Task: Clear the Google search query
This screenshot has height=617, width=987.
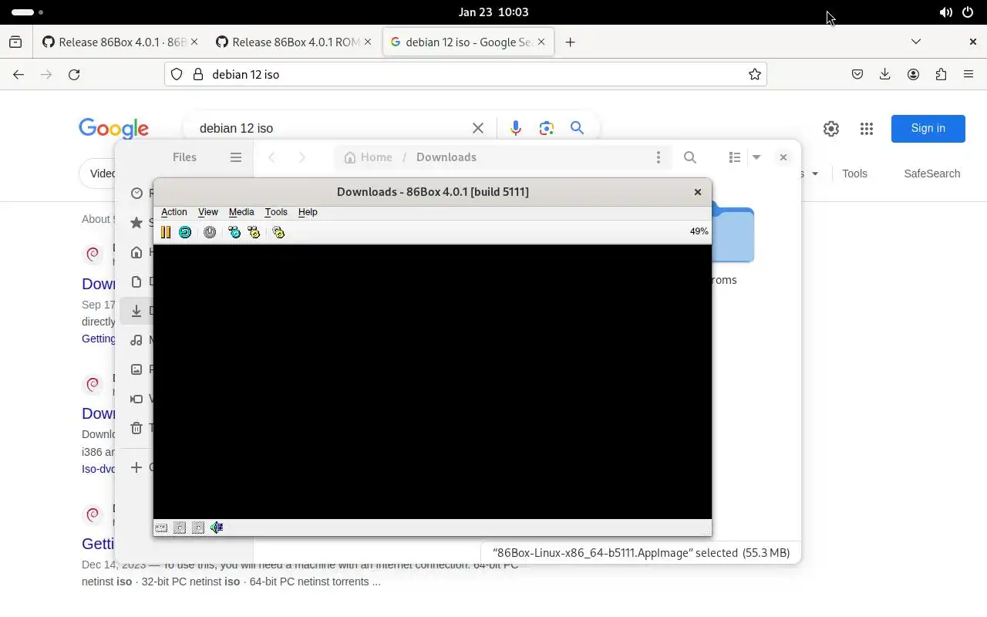Action: [478, 128]
